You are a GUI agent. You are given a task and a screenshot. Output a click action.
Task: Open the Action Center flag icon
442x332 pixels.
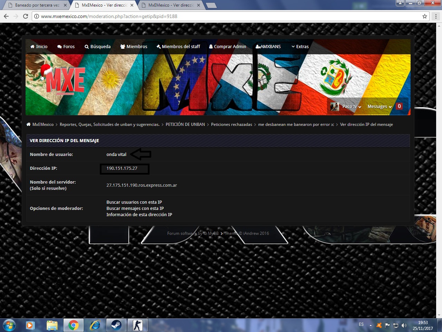pos(387,325)
